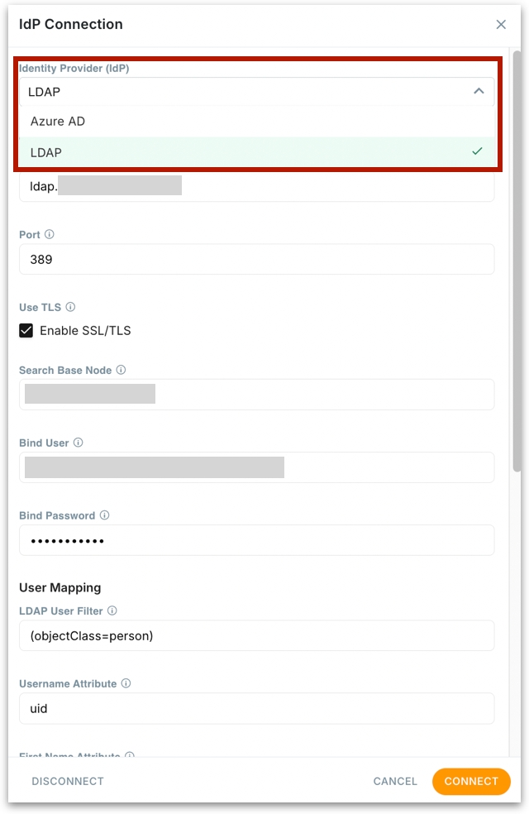Close the IdP Connection dialog
Viewport: 529px width, 814px height.
pyautogui.click(x=501, y=25)
